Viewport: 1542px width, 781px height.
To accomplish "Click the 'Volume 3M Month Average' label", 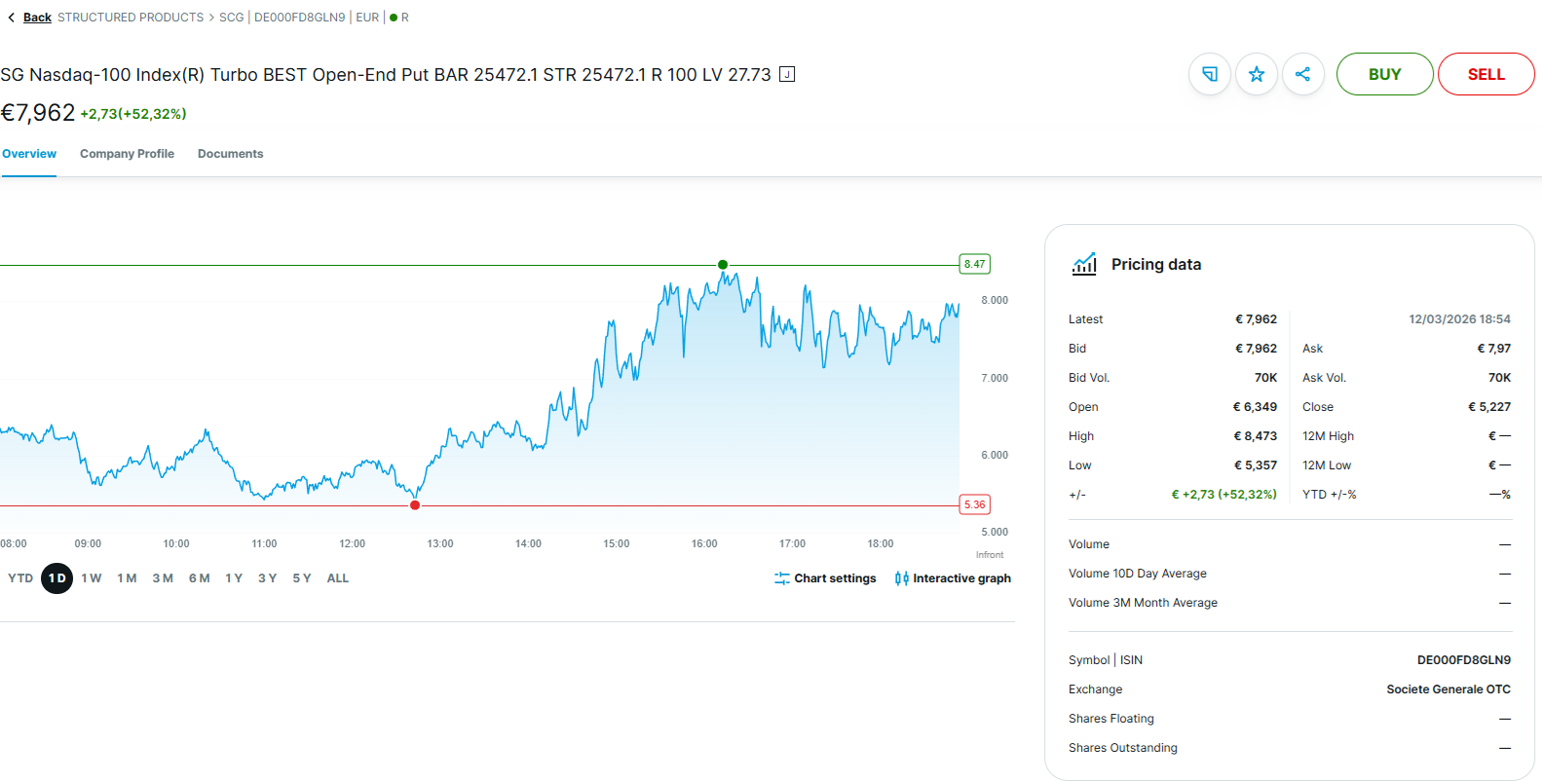I will [1143, 603].
